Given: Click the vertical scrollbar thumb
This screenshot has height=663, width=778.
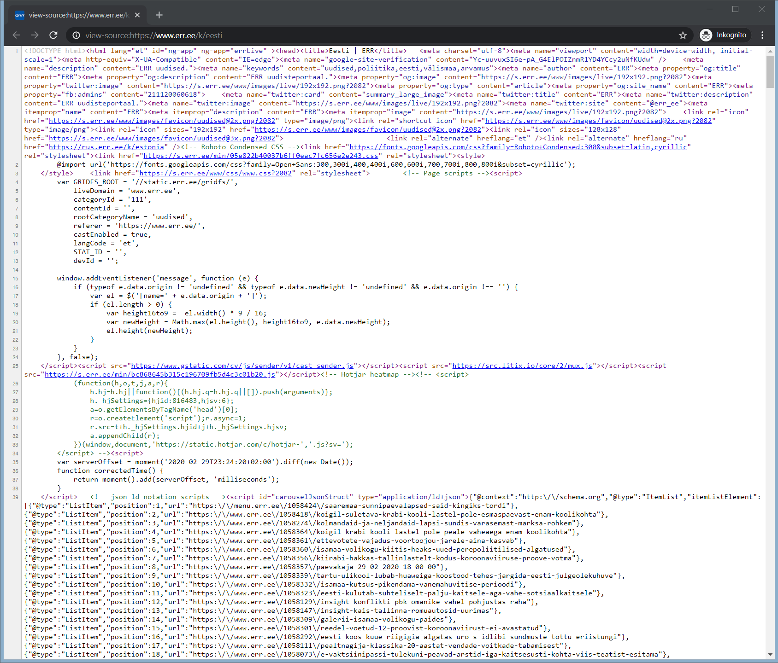Looking at the screenshot, I should (770, 71).
